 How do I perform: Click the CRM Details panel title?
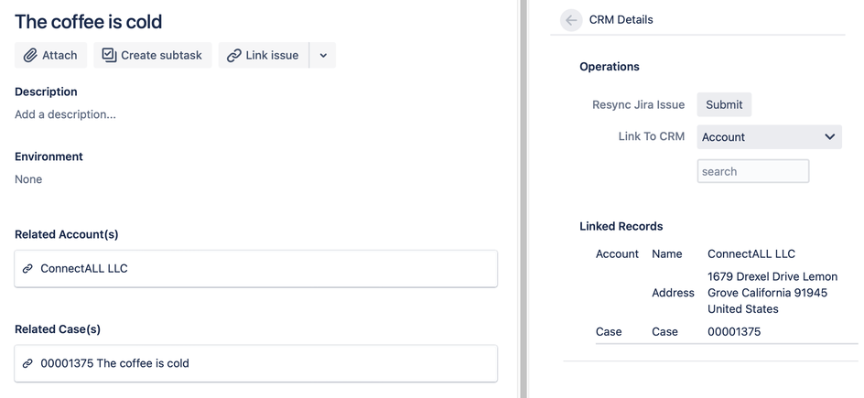[621, 19]
